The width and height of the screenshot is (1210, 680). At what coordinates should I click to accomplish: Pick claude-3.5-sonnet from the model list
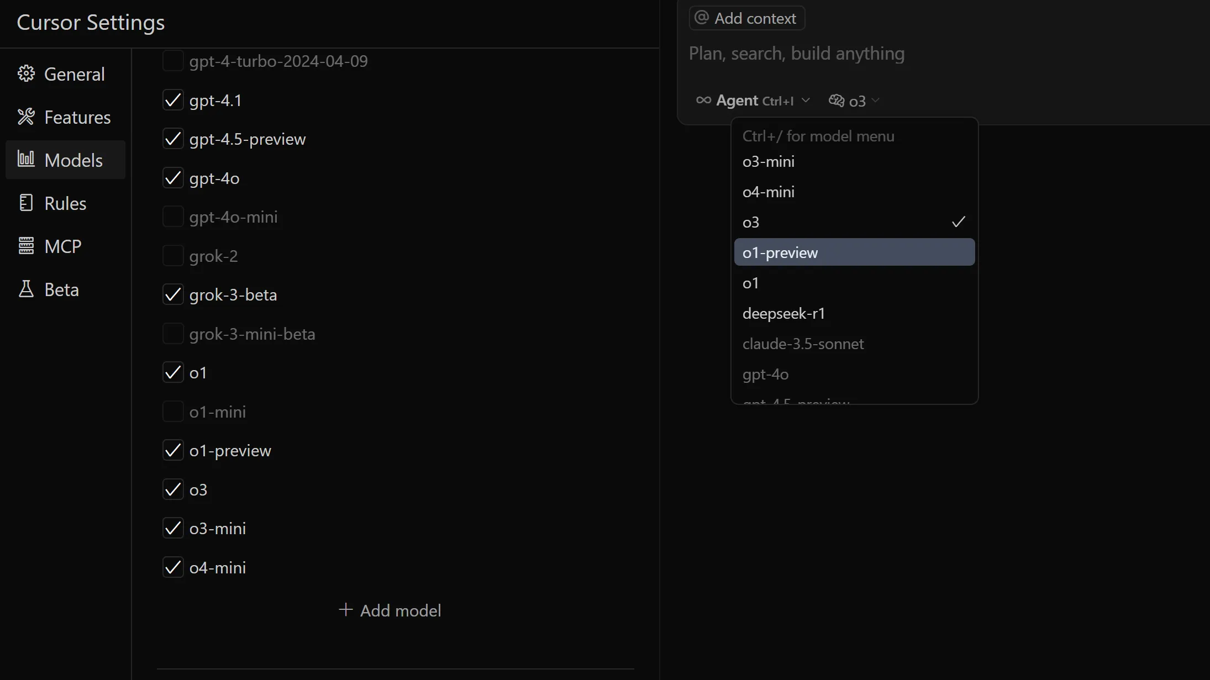tap(803, 344)
